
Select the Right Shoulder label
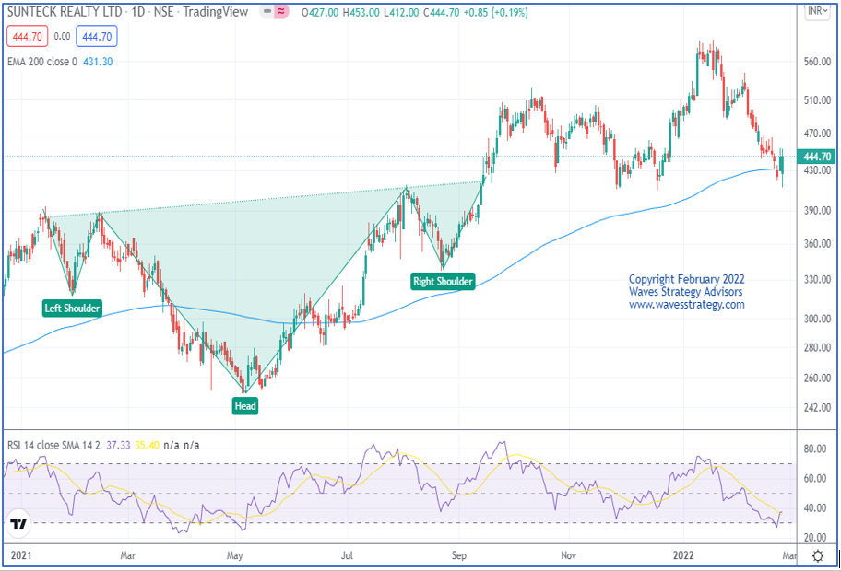pyautogui.click(x=443, y=281)
